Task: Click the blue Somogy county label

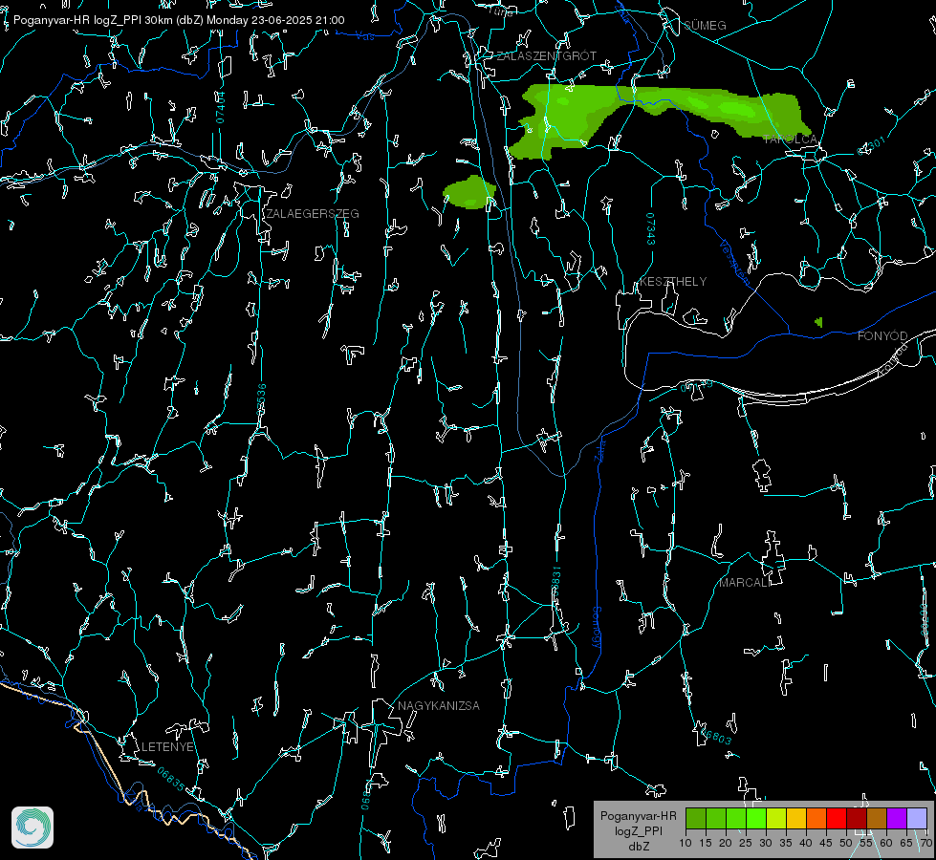Action: (597, 628)
